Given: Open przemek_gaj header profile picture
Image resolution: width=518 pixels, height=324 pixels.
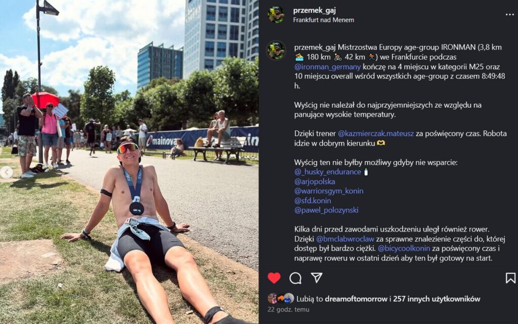Looking at the screenshot, I should click(276, 15).
